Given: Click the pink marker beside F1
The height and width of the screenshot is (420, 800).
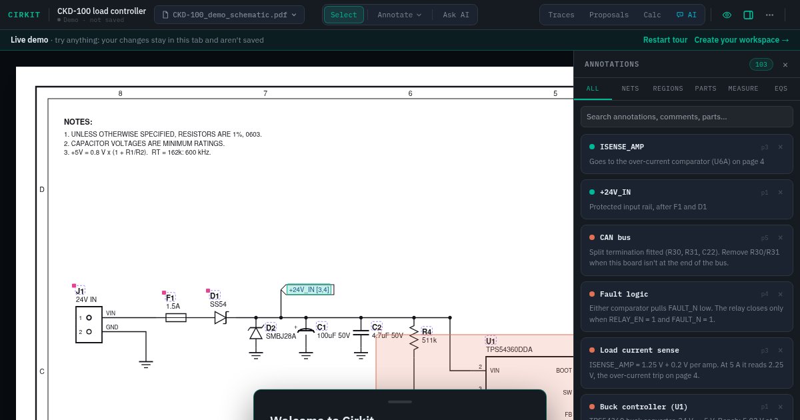Looking at the screenshot, I should pyautogui.click(x=164, y=292).
